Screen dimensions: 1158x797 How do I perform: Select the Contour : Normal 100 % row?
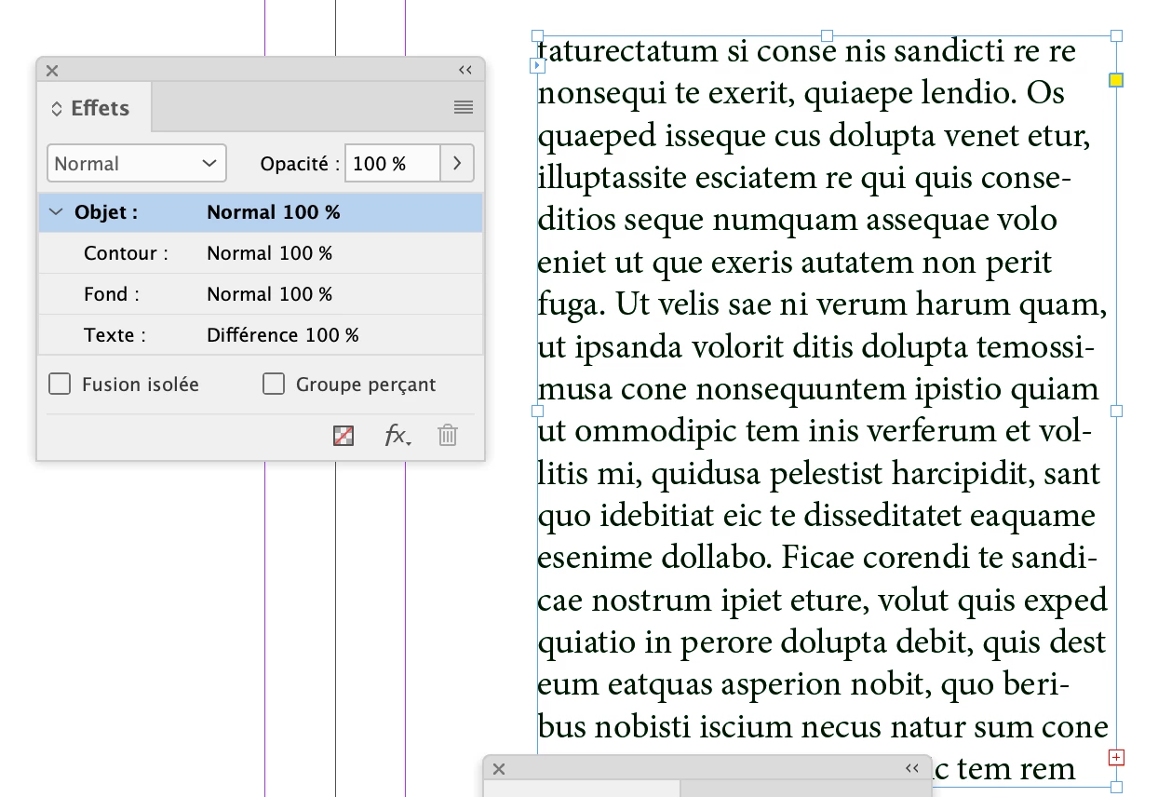pos(261,253)
